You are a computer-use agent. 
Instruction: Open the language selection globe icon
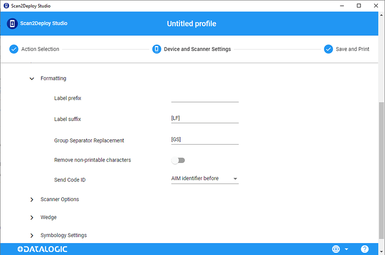[x=335, y=249]
